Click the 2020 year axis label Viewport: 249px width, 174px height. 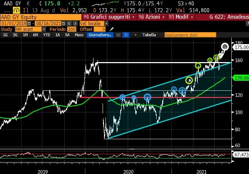tap(128, 172)
